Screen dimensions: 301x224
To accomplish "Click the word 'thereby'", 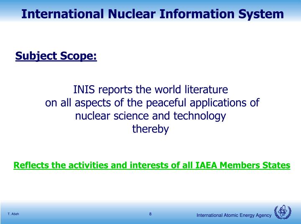I will click(x=151, y=129).
